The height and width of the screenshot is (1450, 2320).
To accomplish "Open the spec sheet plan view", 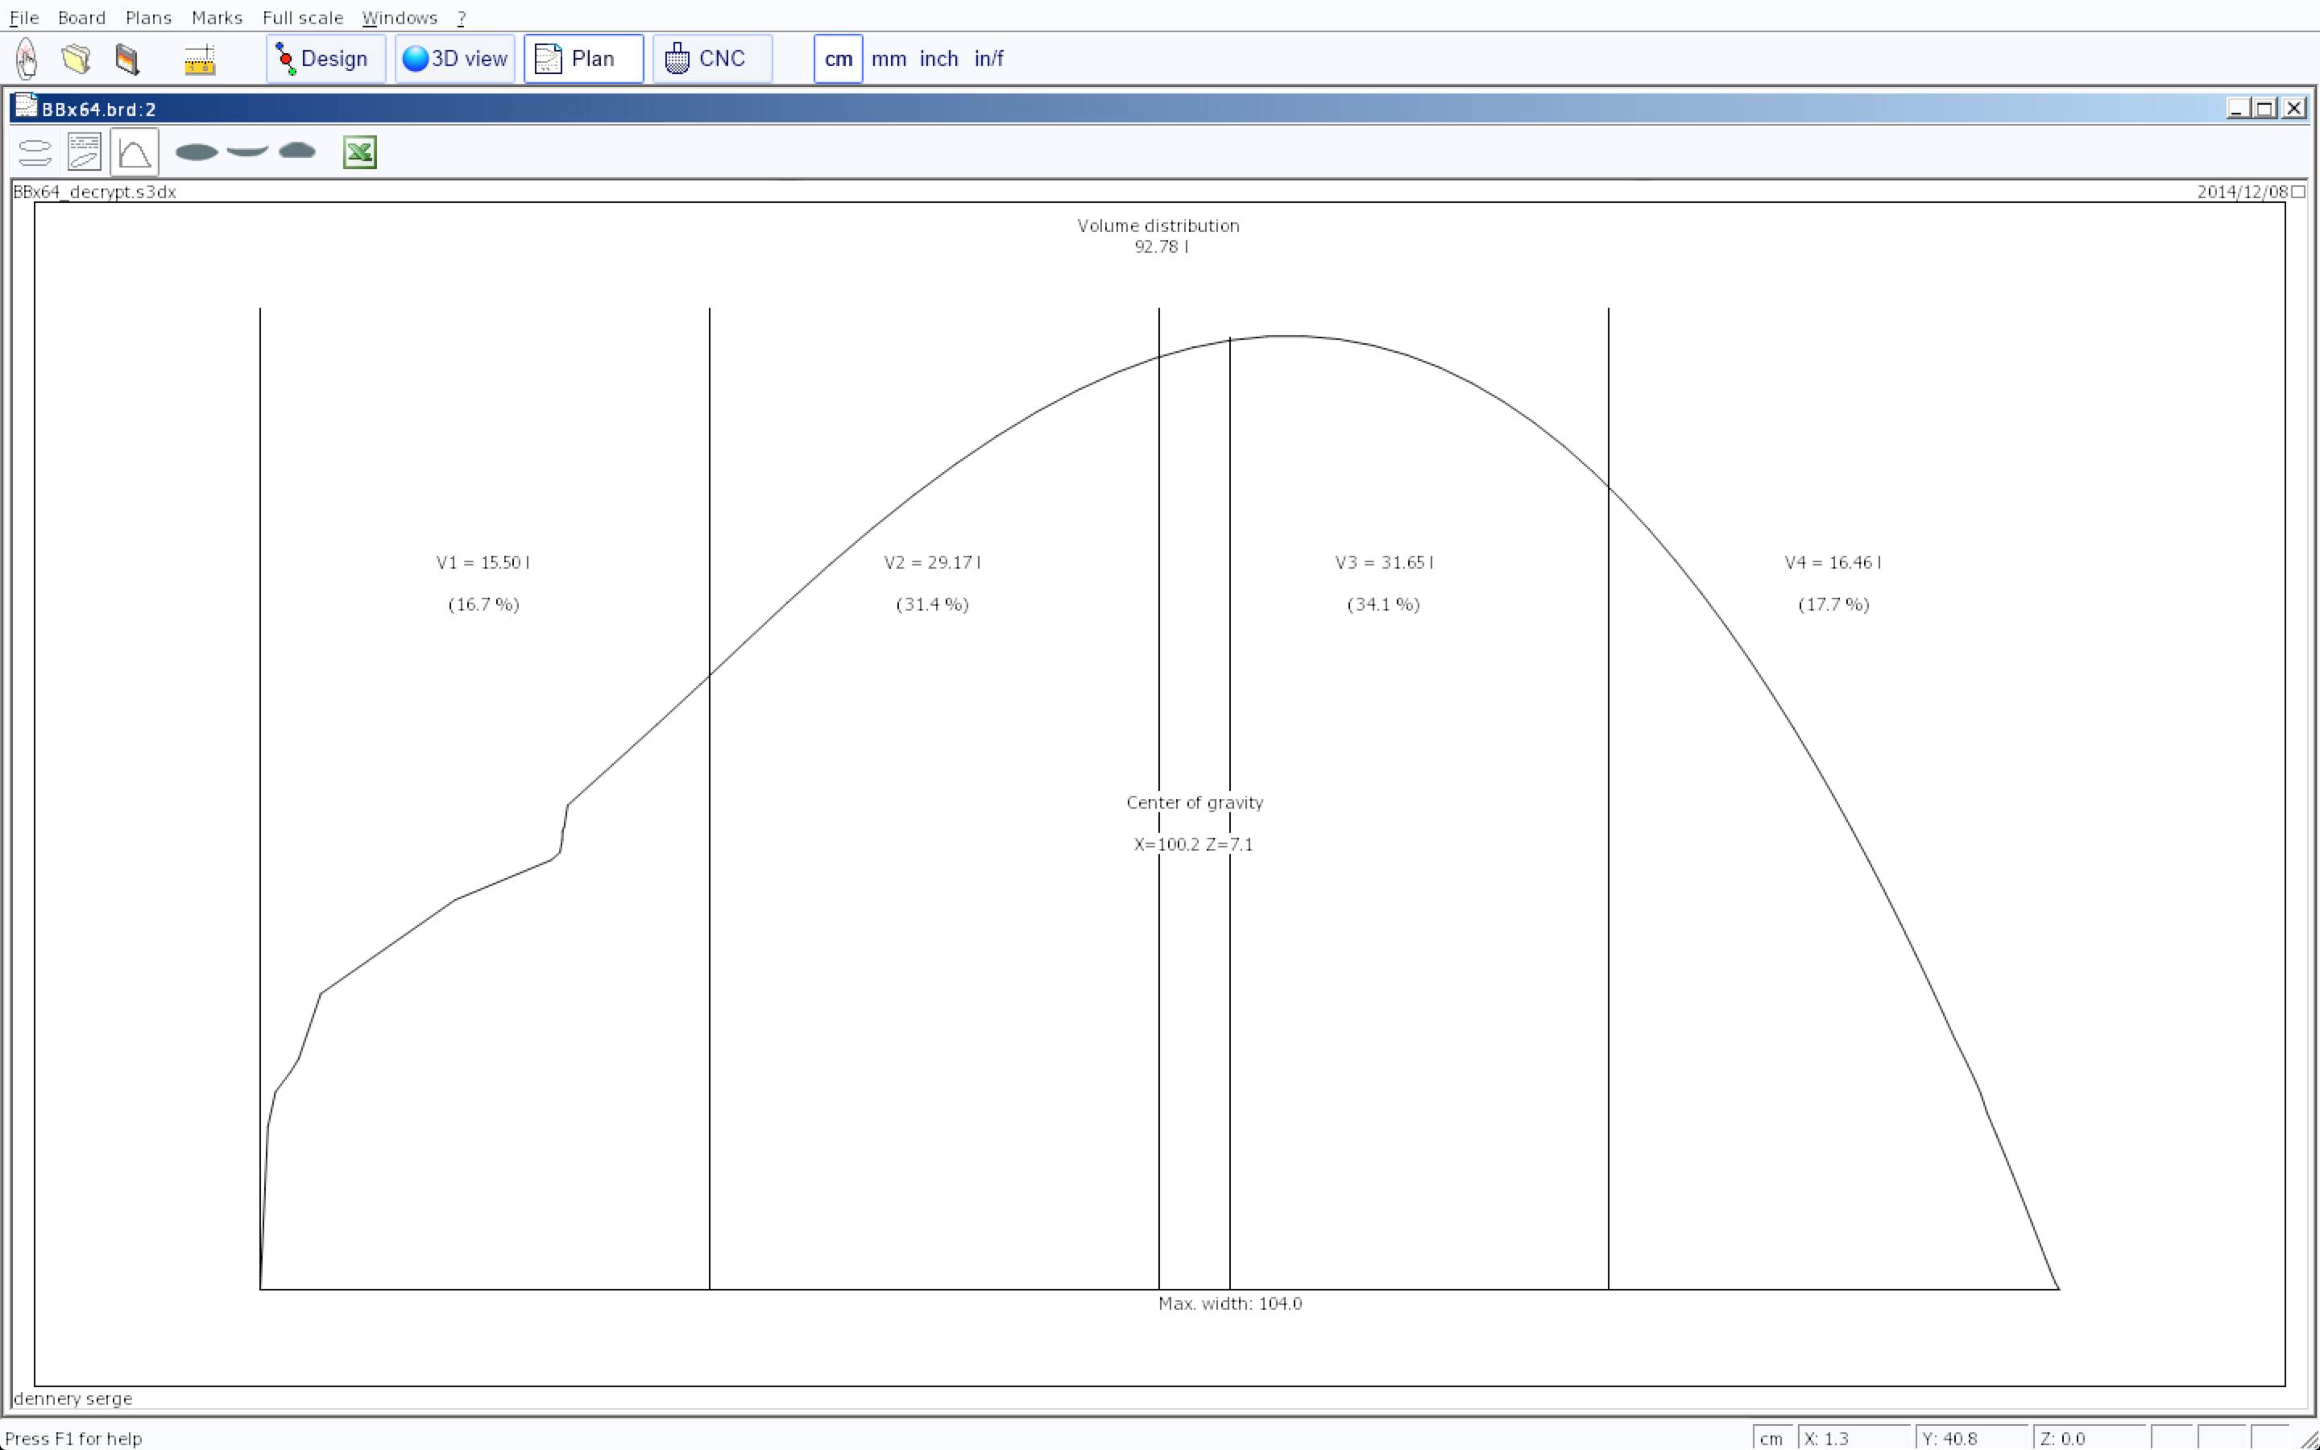I will click(x=85, y=152).
